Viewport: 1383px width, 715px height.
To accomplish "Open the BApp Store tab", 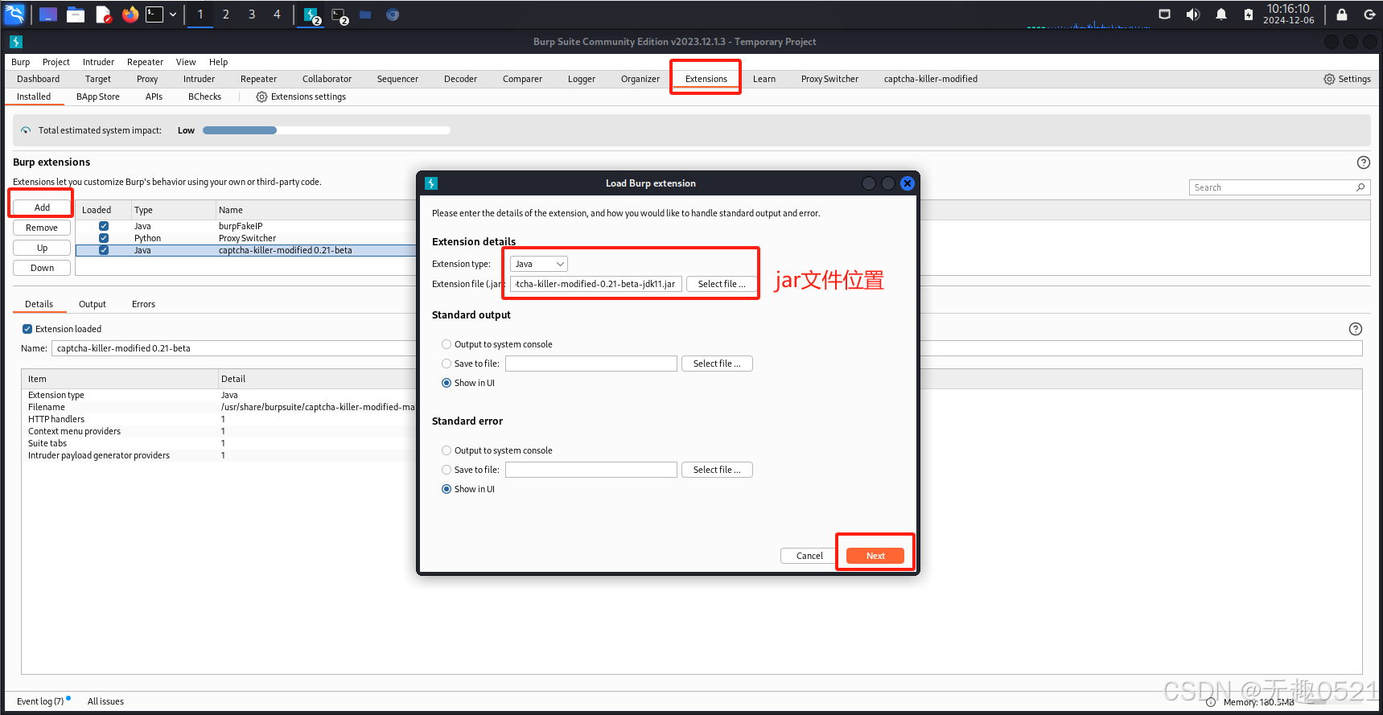I will [x=98, y=97].
